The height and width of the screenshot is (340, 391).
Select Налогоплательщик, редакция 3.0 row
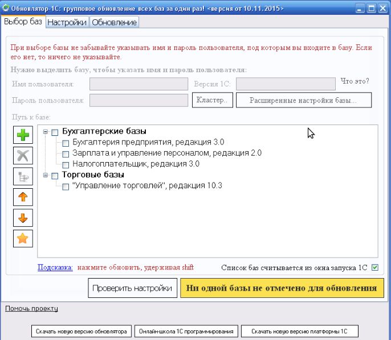136,164
